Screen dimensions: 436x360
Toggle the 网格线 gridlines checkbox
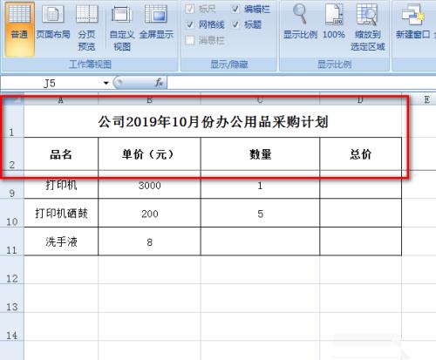[x=190, y=24]
